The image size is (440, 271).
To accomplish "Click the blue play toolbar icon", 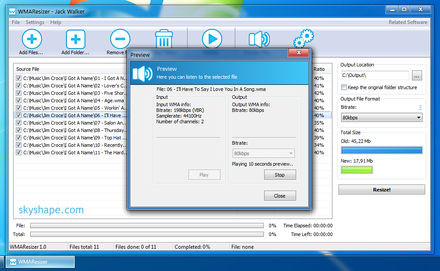I will [x=212, y=39].
